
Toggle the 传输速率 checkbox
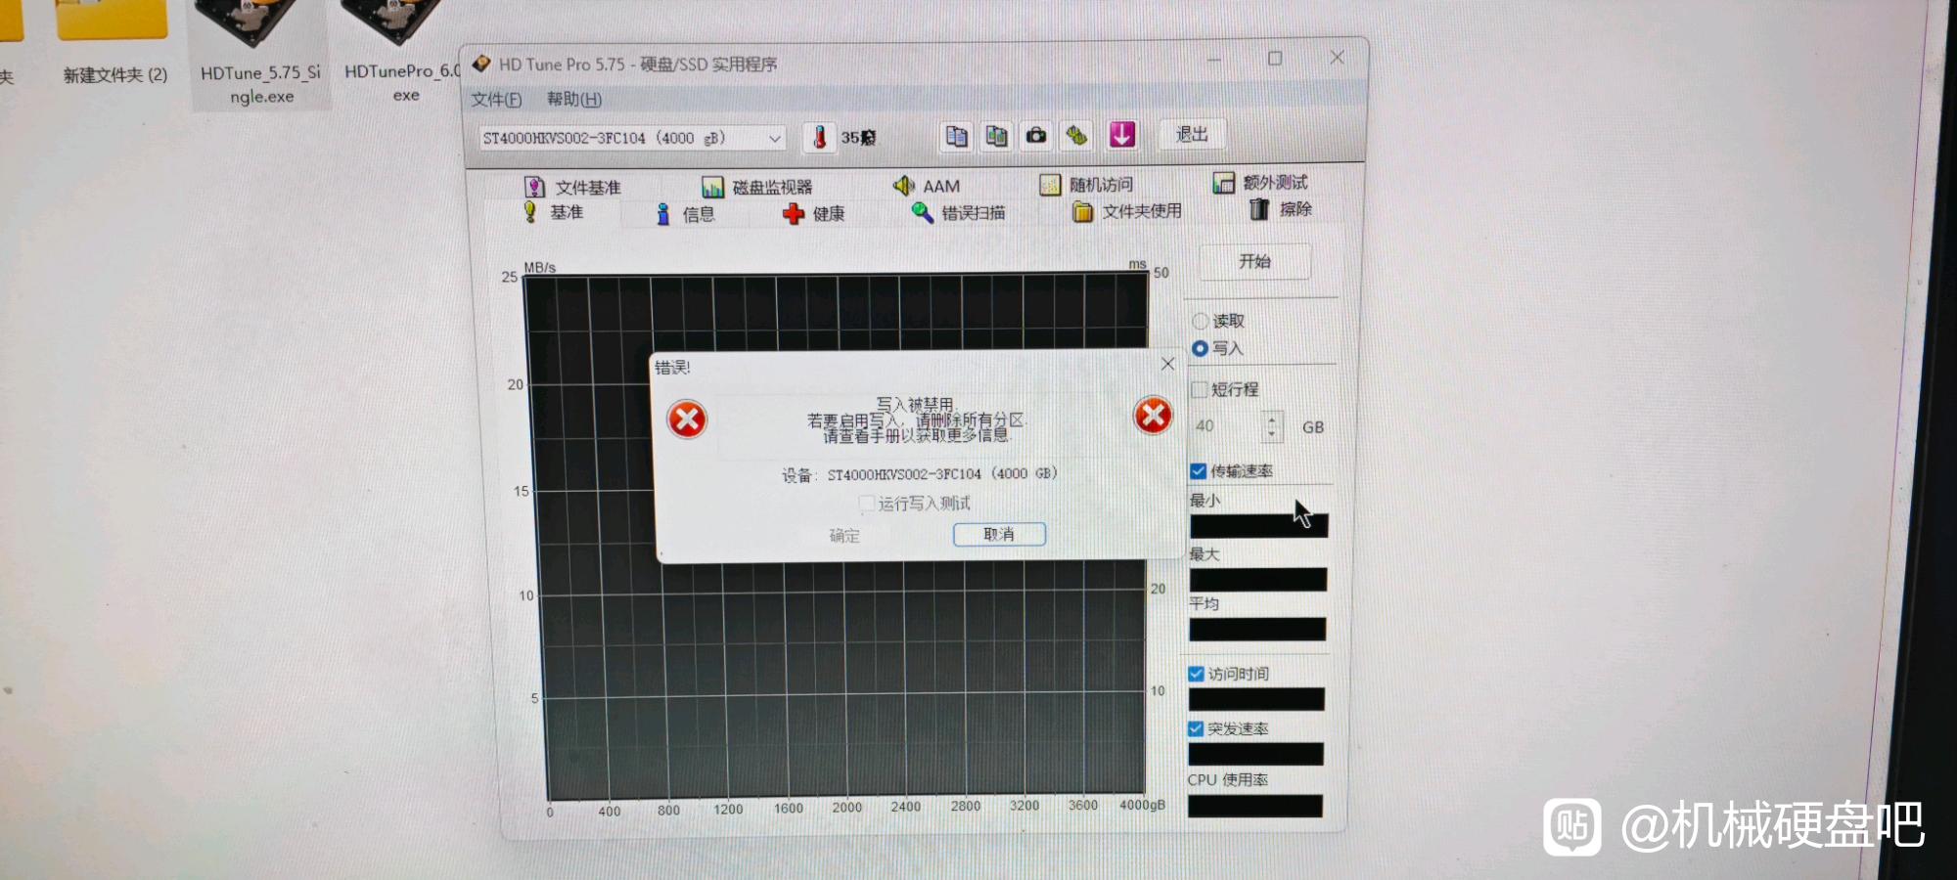pyautogui.click(x=1198, y=471)
